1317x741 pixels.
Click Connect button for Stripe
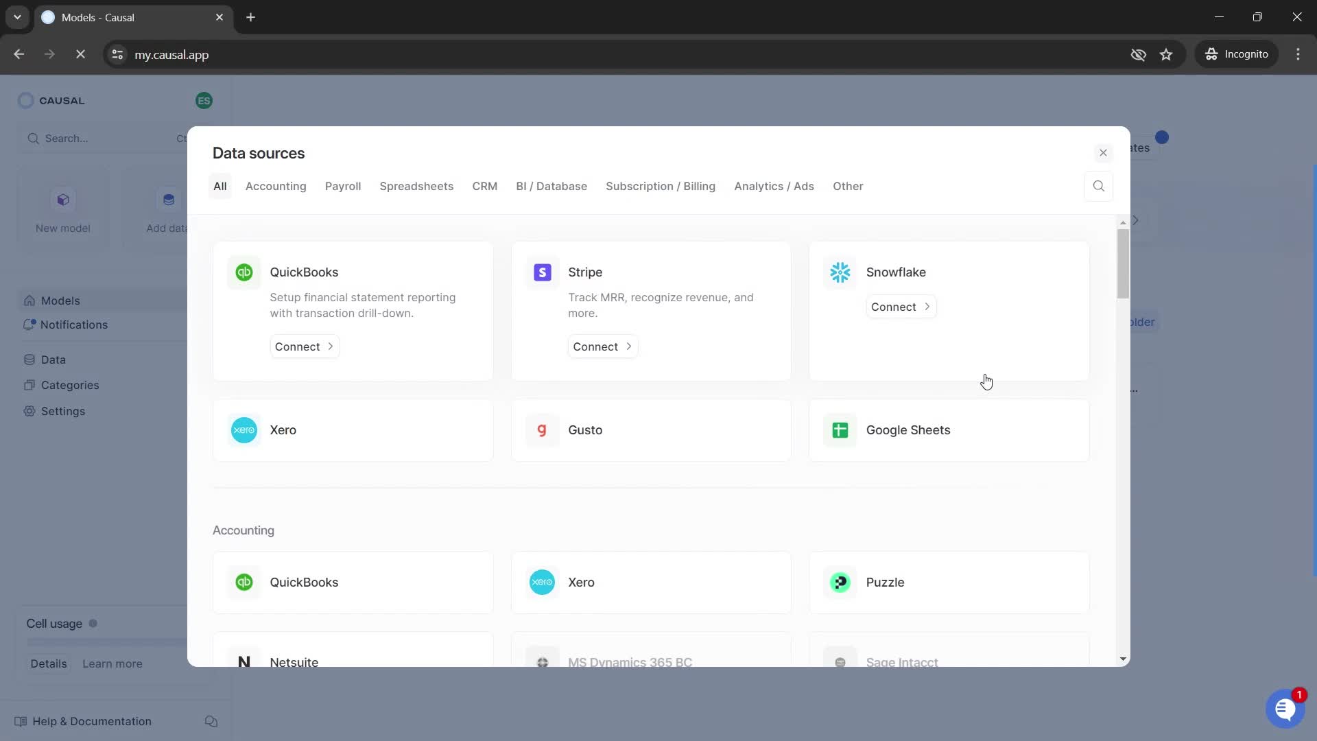(x=602, y=346)
